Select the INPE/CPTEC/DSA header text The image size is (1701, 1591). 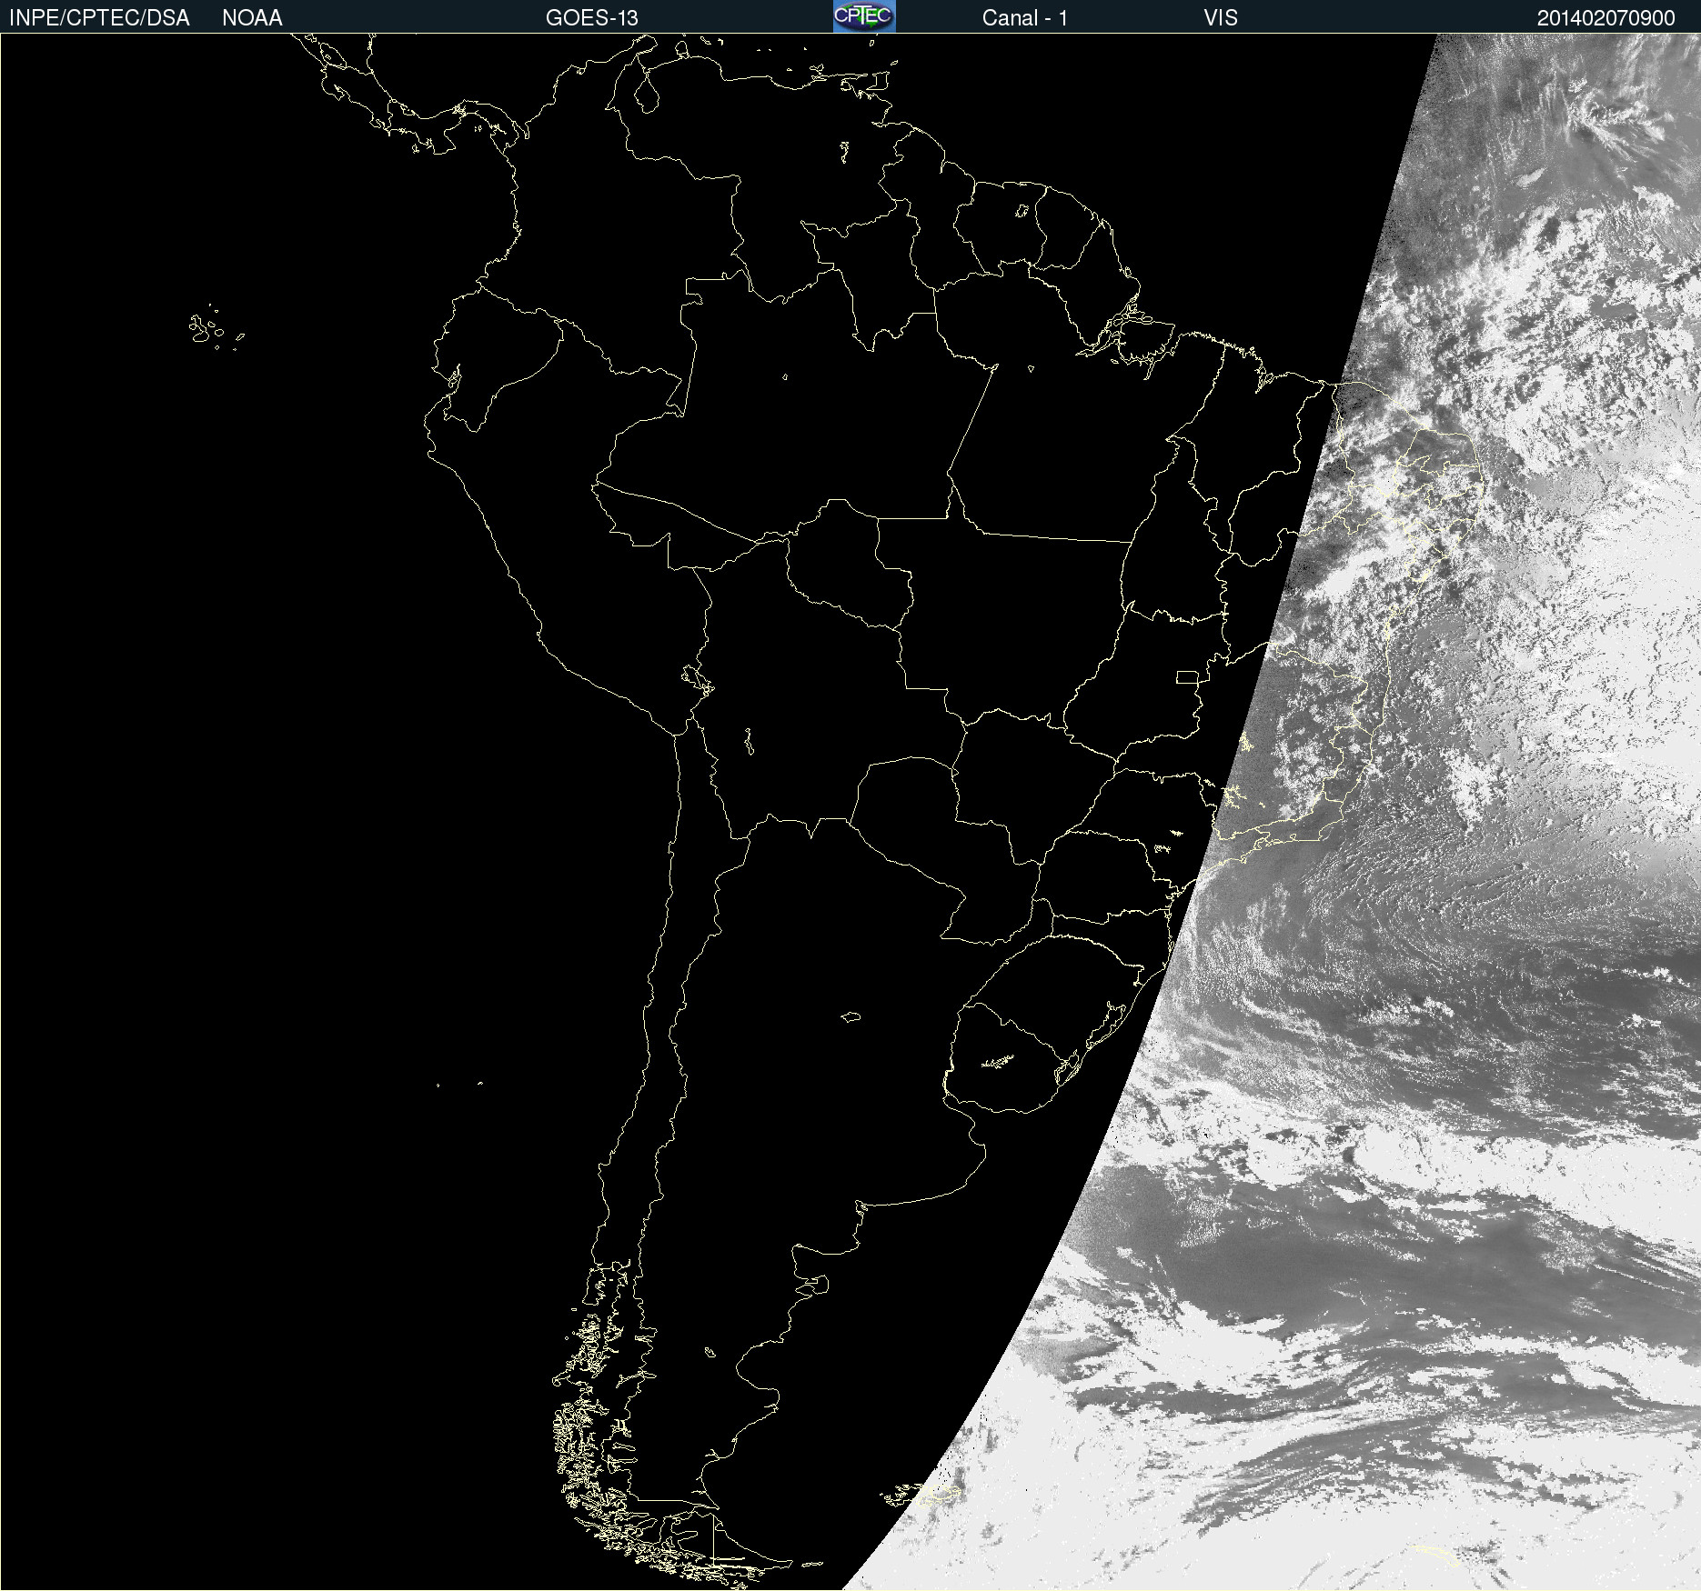[x=99, y=18]
